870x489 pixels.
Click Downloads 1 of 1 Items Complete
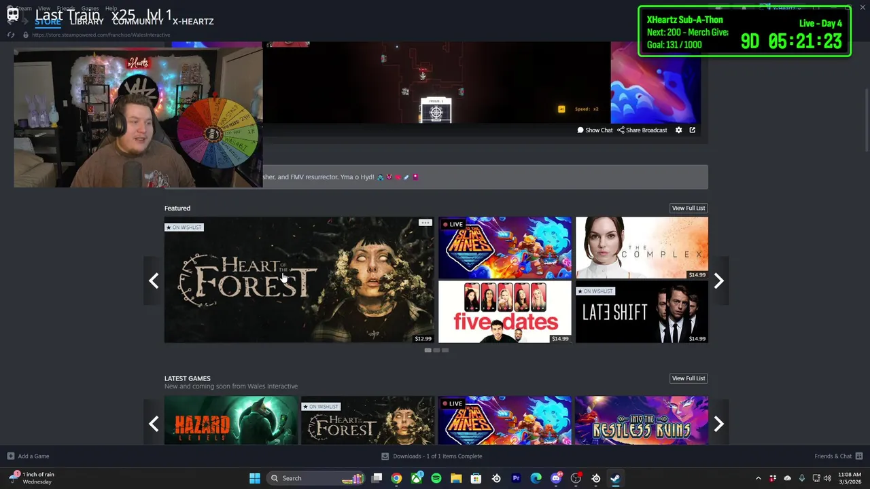[x=437, y=456]
